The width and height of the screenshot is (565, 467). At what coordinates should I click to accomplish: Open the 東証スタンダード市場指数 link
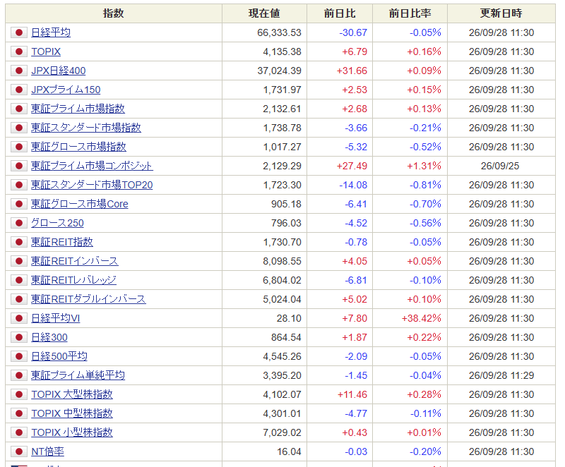pos(85,128)
